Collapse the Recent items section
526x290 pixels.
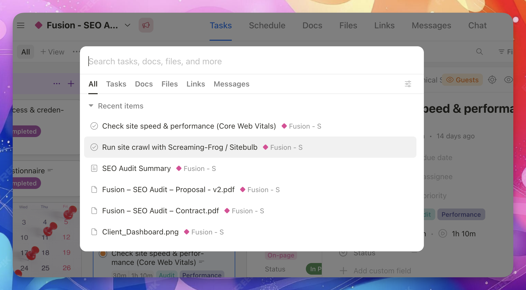(91, 106)
